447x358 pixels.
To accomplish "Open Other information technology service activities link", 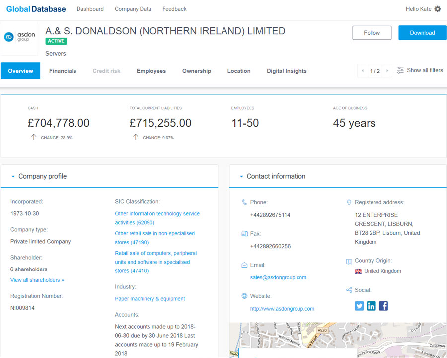I will pos(157,218).
